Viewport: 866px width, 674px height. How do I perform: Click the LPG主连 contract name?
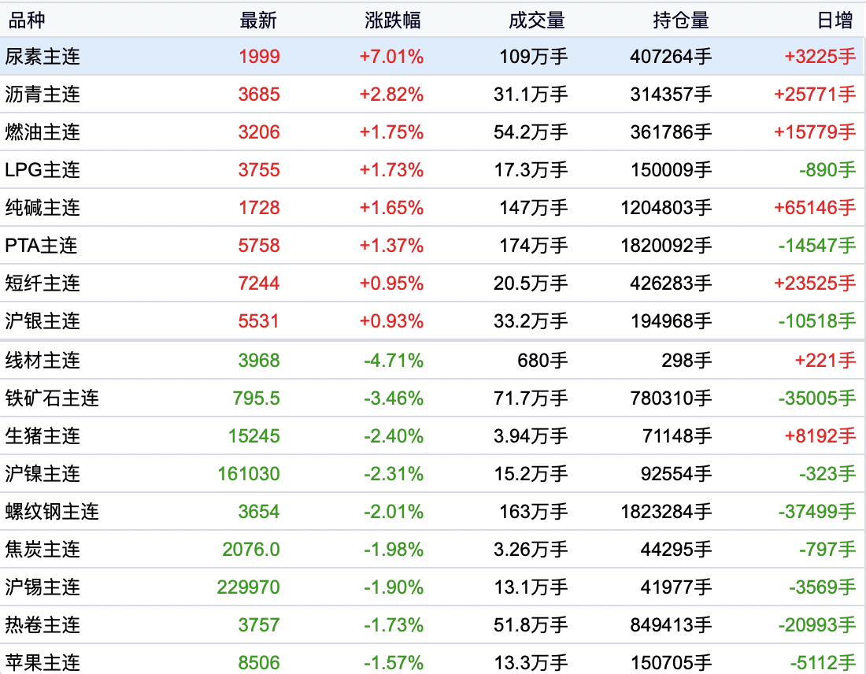43,170
